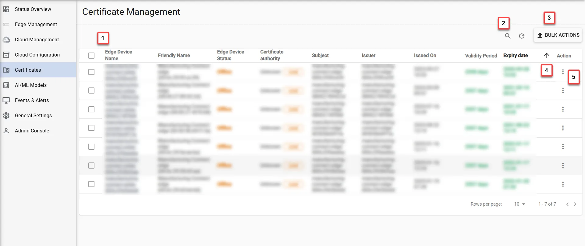585x246 pixels.
Task: Click the Certificate authority column header
Action: coord(272,55)
